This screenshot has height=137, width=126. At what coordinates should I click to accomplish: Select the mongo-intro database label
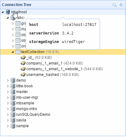click(x=27, y=109)
